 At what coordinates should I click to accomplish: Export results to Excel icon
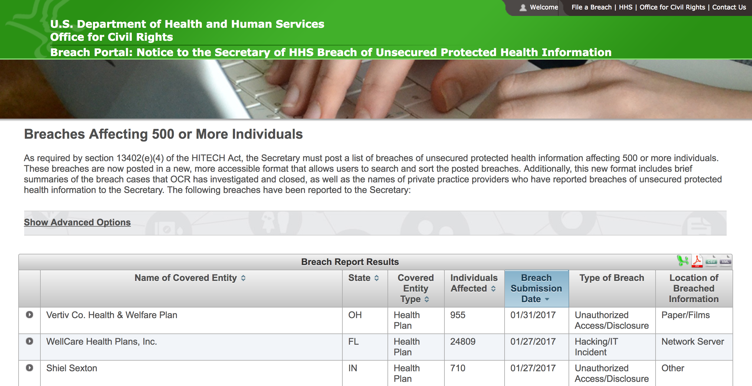coord(683,261)
